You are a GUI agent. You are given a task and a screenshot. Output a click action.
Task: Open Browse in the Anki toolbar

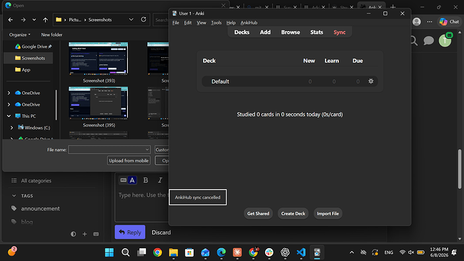[x=291, y=32]
